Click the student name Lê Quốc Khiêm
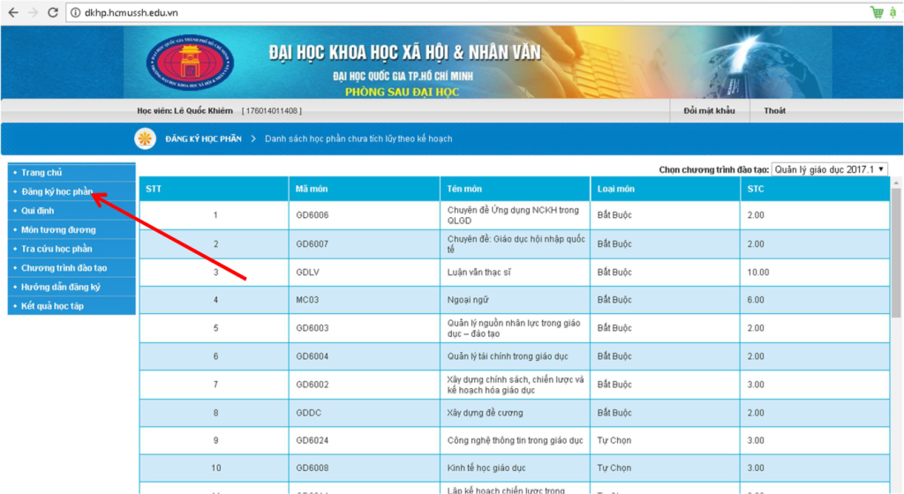The image size is (904, 494). click(x=204, y=110)
